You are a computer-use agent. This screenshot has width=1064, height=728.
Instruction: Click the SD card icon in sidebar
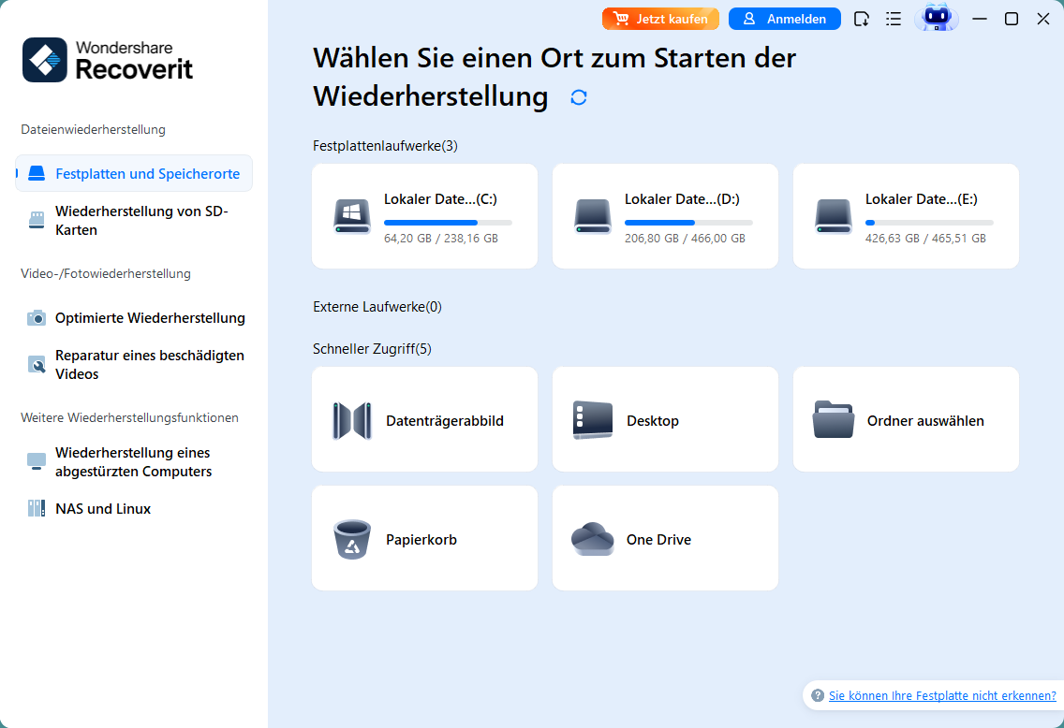click(x=37, y=220)
